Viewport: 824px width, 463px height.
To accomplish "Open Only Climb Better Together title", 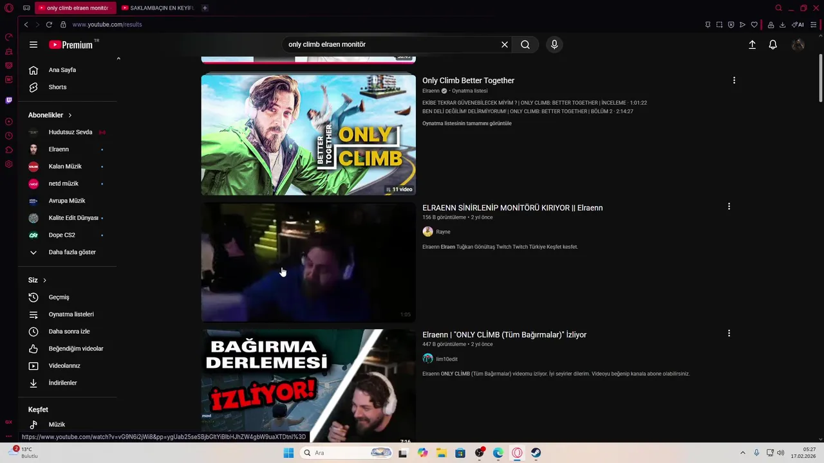I will click(468, 80).
